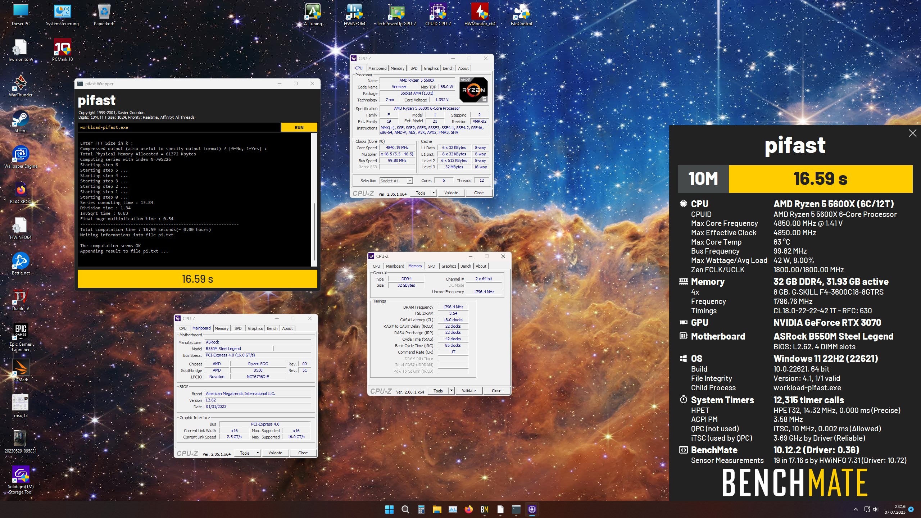Open clock and date in taskbar

pyautogui.click(x=895, y=509)
